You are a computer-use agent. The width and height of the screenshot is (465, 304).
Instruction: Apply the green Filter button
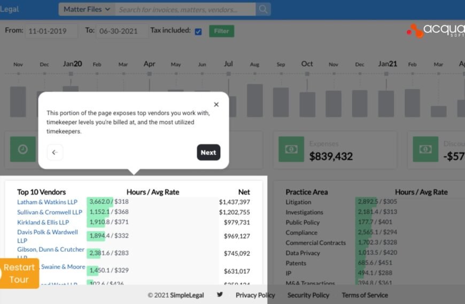click(221, 31)
